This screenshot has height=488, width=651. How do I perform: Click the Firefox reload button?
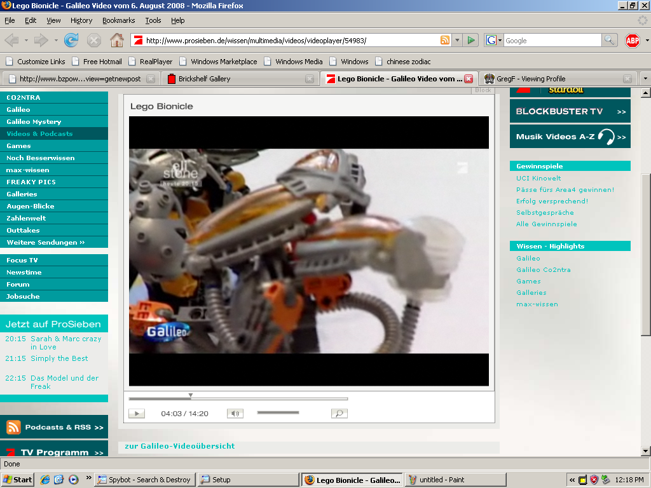click(71, 40)
